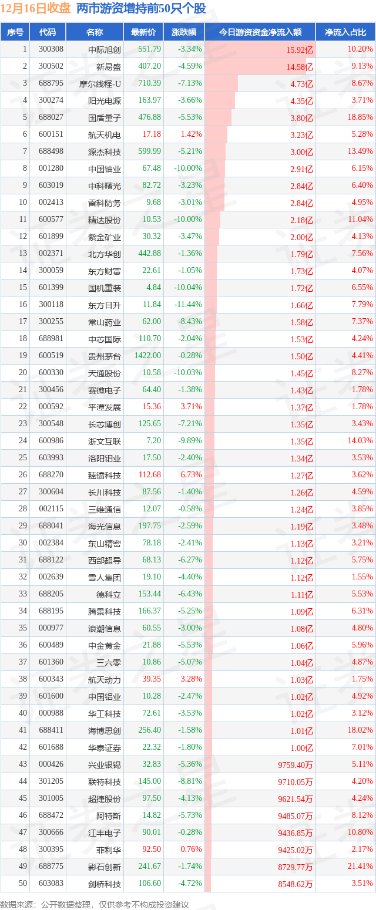The width and height of the screenshot is (376, 910).
Task: Click the 序号 column header
Action: (15, 32)
